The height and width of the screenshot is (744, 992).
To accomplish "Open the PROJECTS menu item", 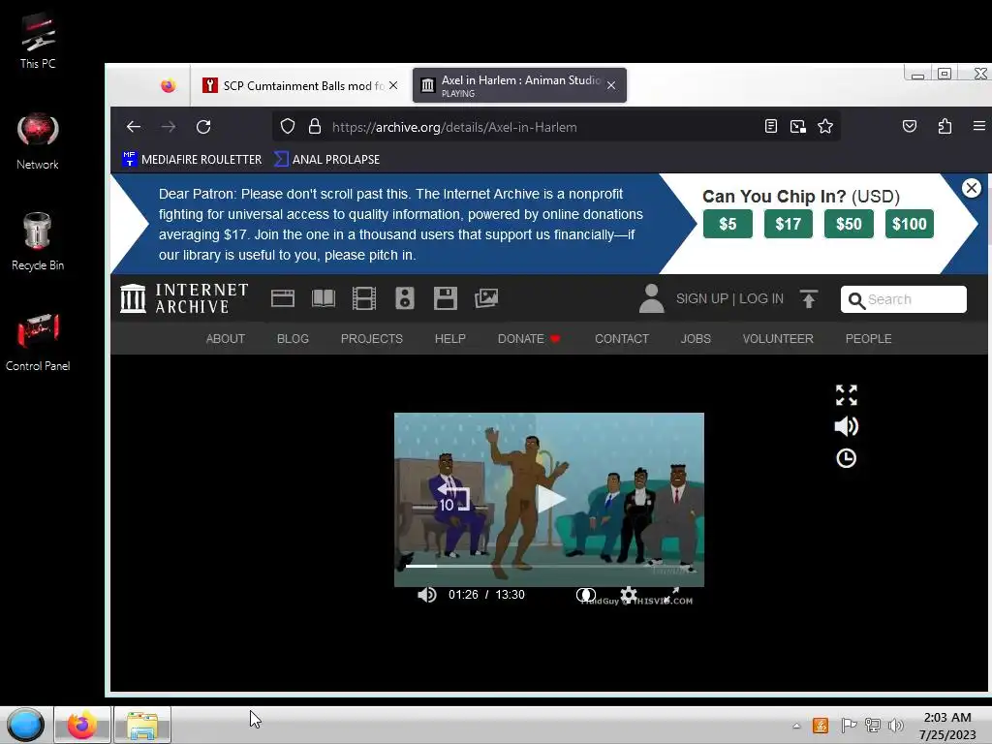I will 371,338.
